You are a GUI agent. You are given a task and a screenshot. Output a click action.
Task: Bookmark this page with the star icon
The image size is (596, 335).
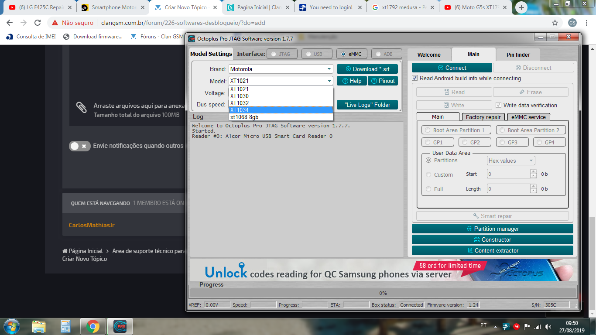pyautogui.click(x=555, y=23)
